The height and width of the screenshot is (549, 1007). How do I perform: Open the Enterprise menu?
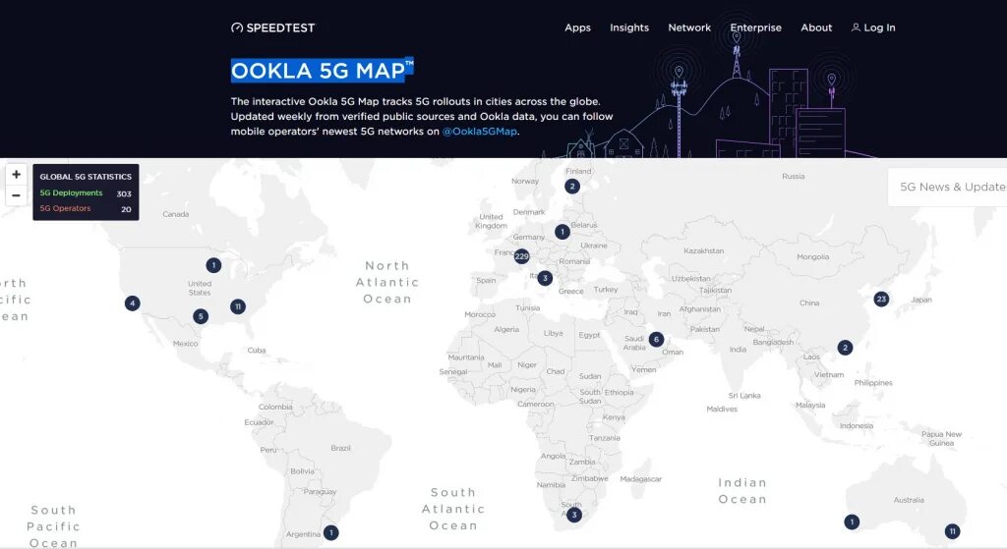coord(756,27)
